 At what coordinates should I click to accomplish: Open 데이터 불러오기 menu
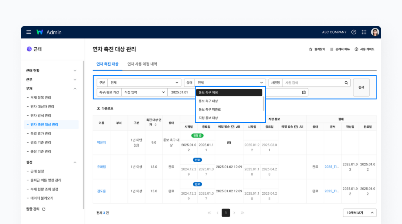(x=42, y=198)
